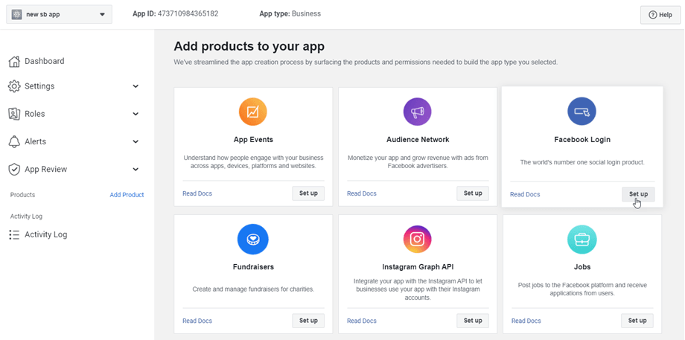Set up the Fundraisers product
Screen dimensions: 685x340
pos(308,321)
